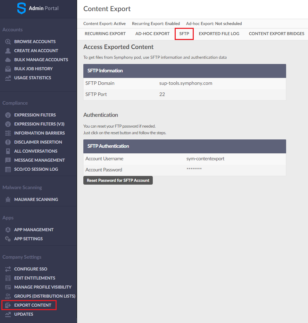Click the Export Content icon
The height and width of the screenshot is (323, 308).
[x=8, y=305]
